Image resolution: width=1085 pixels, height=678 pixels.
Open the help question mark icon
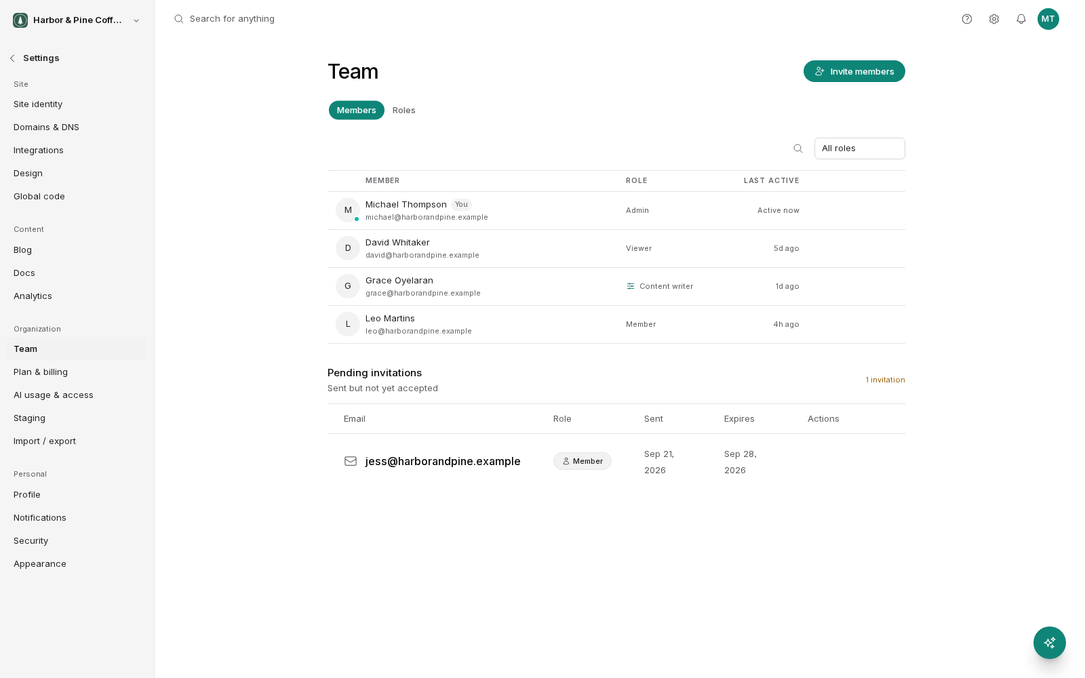click(x=967, y=19)
